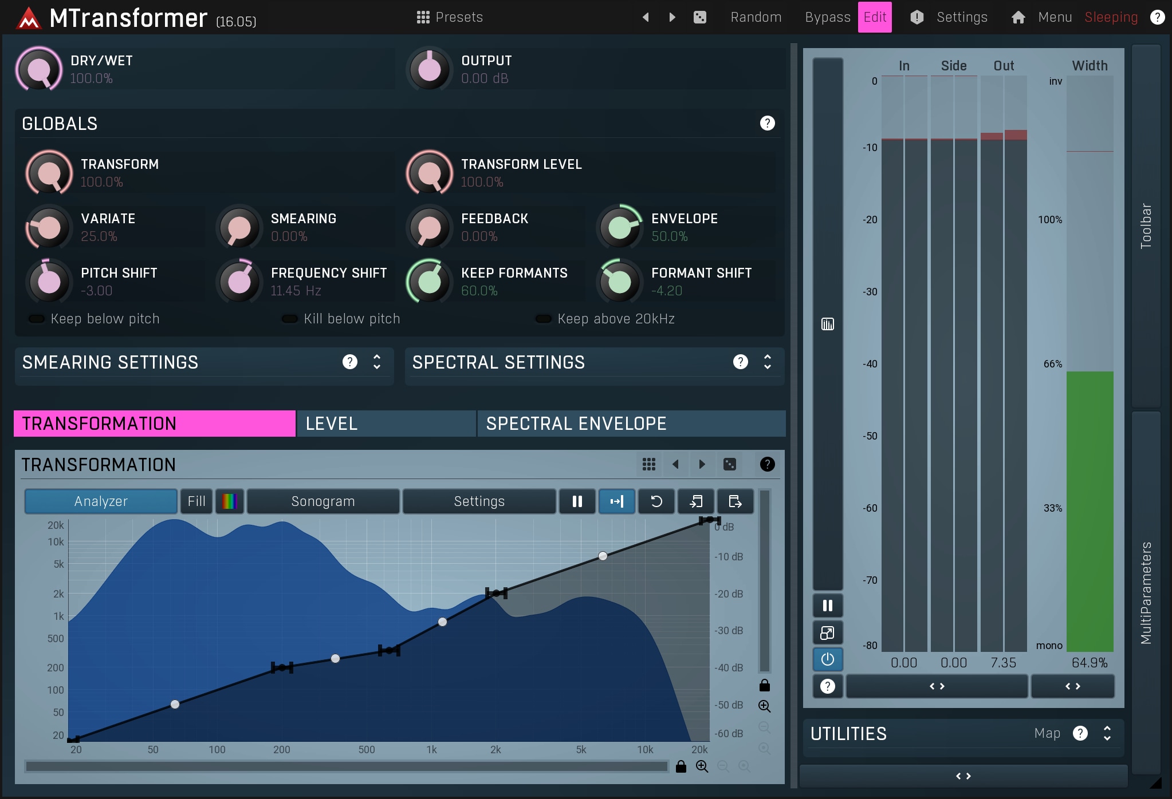Viewport: 1172px width, 799px height.
Task: Switch to the Spectral Envelope tab
Action: (x=631, y=424)
